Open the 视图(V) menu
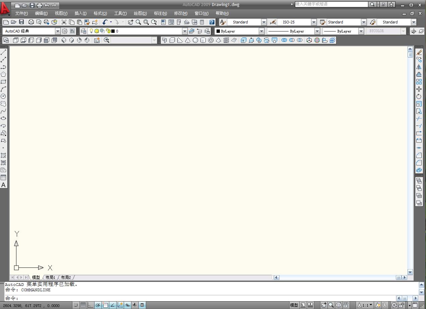This screenshot has width=426, height=309. coord(61,13)
